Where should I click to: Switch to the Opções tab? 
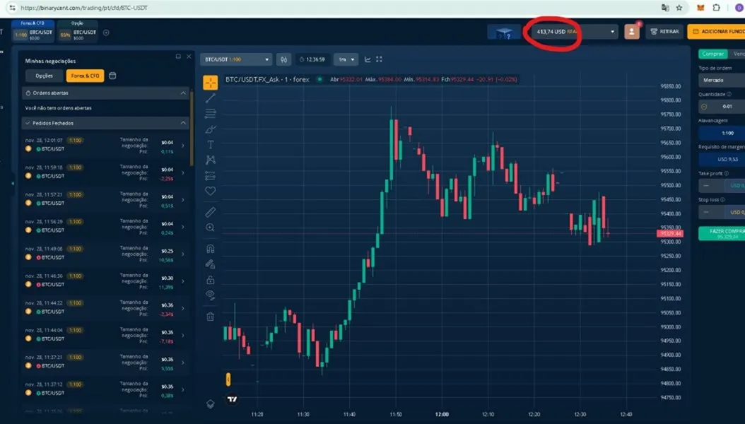click(x=45, y=76)
